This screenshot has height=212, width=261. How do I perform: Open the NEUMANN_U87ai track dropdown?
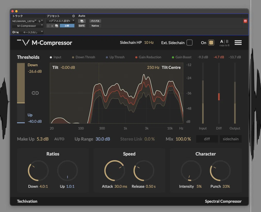coord(25,21)
